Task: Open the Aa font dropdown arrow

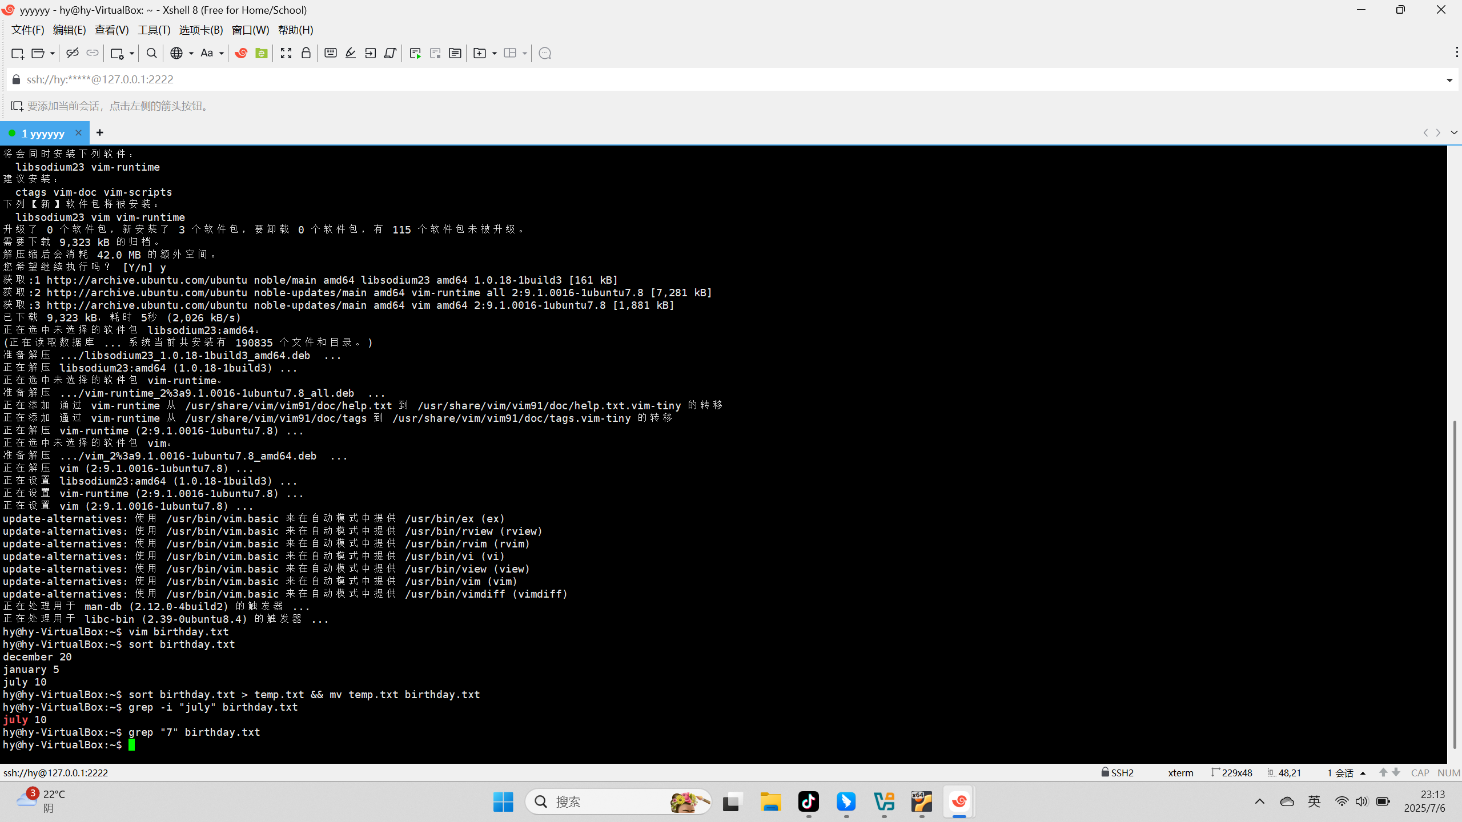Action: (221, 53)
